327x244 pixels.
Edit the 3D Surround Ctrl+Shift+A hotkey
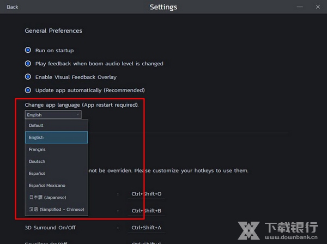coord(146,228)
